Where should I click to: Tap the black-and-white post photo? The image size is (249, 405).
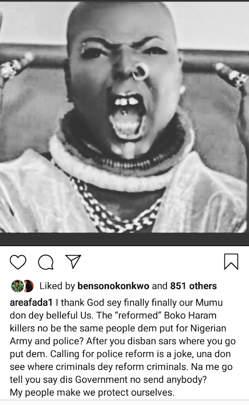coord(124,117)
